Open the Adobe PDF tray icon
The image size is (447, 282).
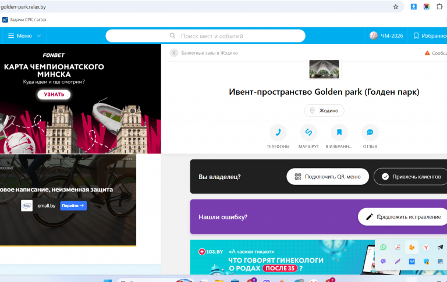click(398, 247)
